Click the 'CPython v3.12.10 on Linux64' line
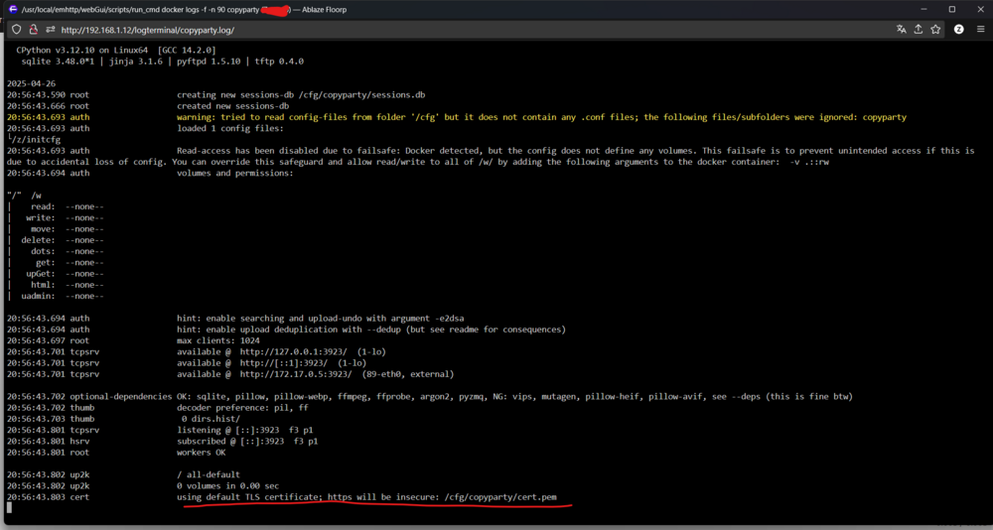Image resolution: width=993 pixels, height=530 pixels. click(x=116, y=50)
